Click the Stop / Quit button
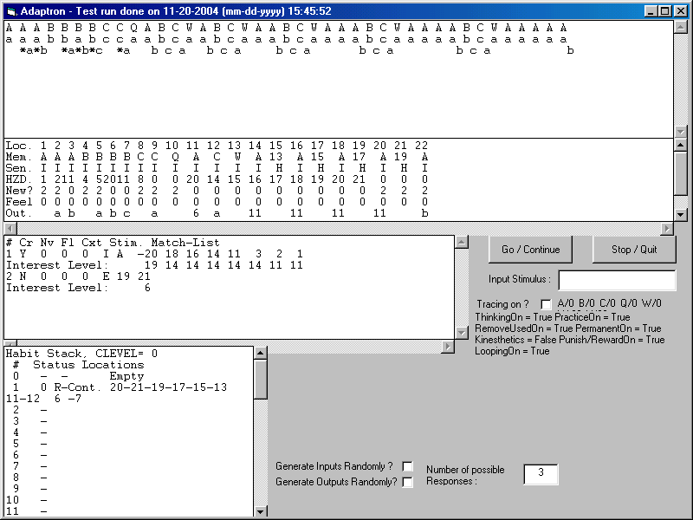The height and width of the screenshot is (520, 693). click(634, 250)
